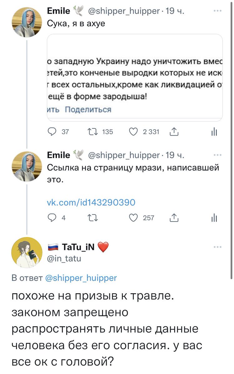View analytics of the first tweet
Image resolution: width=234 pixels, height=374 pixels.
[x=214, y=132]
